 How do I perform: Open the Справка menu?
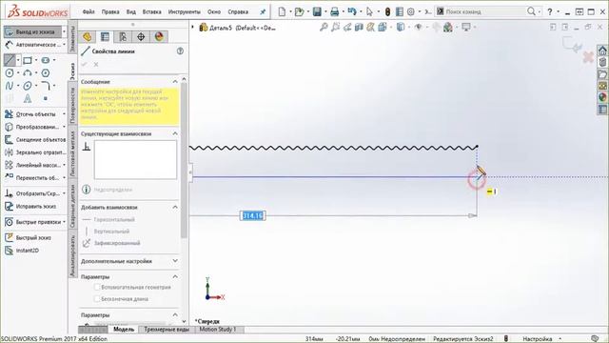238,11
